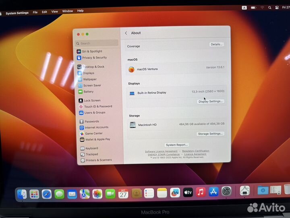Open Music from the Dock

click(201, 192)
